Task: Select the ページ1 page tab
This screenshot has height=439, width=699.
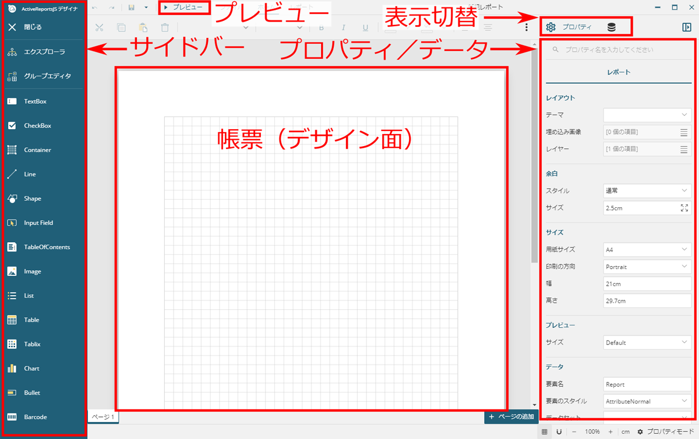Action: point(104,417)
